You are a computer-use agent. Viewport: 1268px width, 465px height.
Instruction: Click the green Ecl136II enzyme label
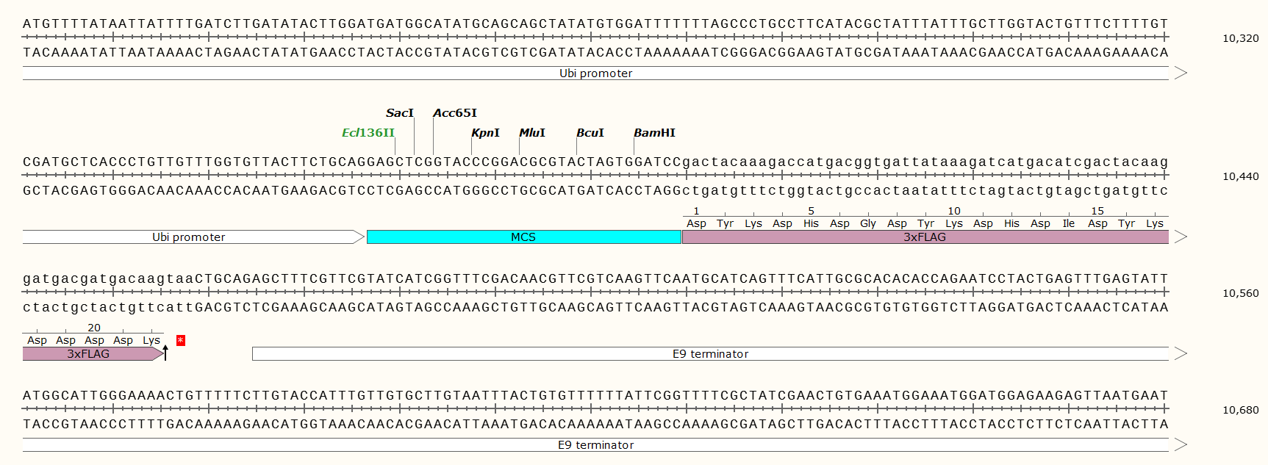point(368,132)
